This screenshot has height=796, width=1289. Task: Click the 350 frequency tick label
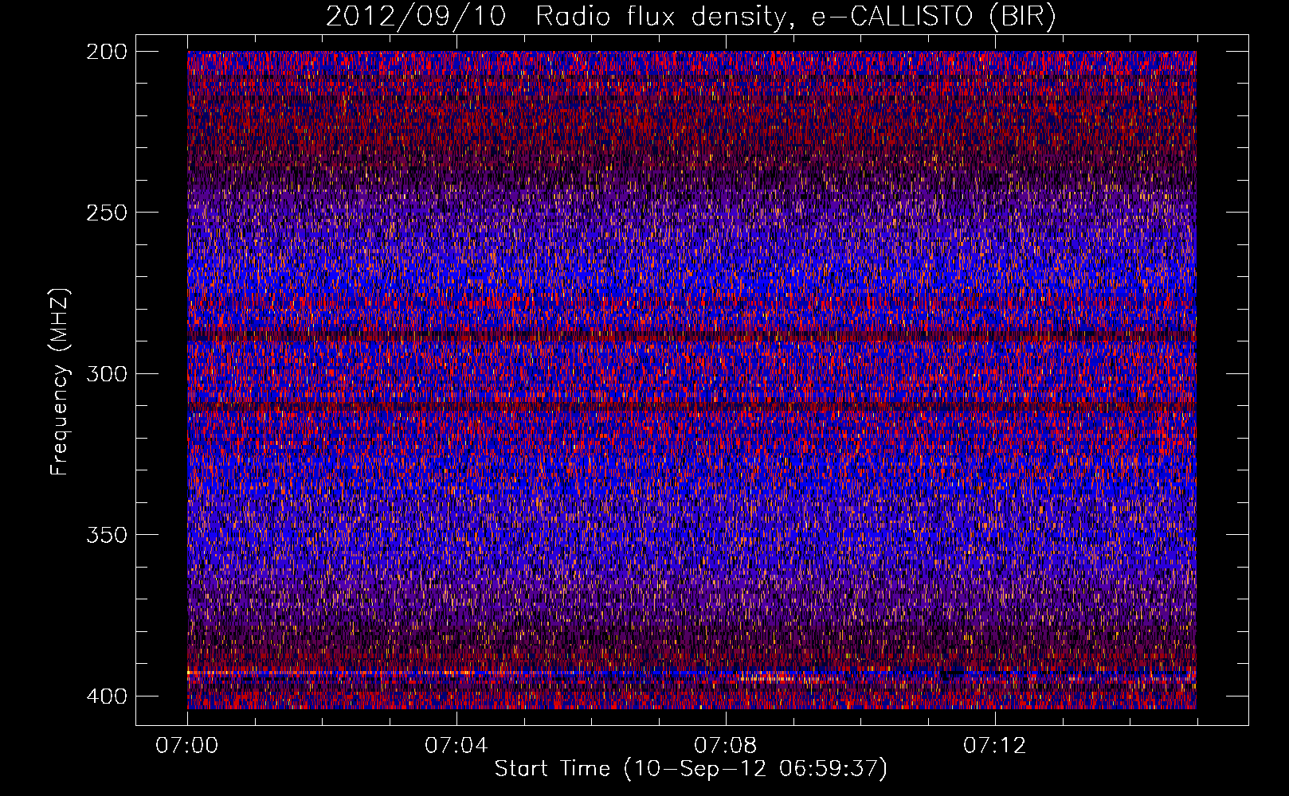[x=106, y=534]
